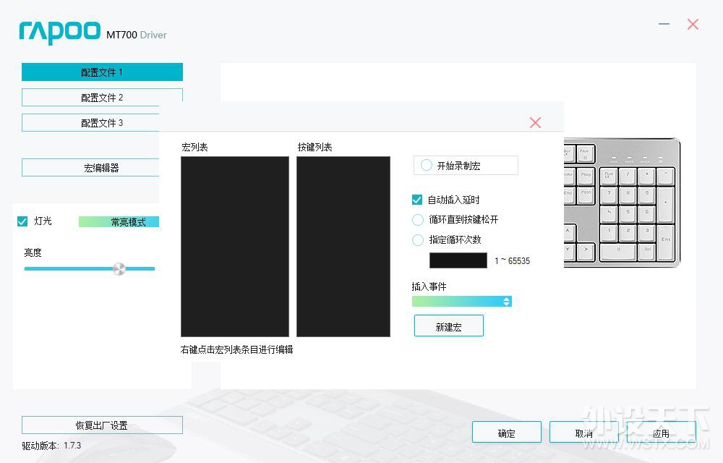This screenshot has width=723, height=463.
Task: Click the 应用 apply button
Action: [662, 432]
